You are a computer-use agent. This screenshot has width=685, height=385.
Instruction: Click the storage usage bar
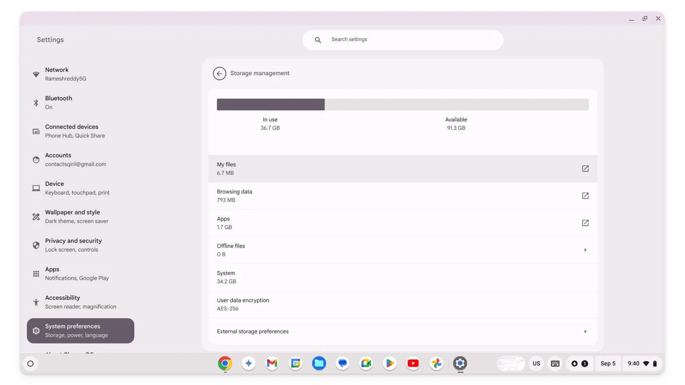pos(402,105)
